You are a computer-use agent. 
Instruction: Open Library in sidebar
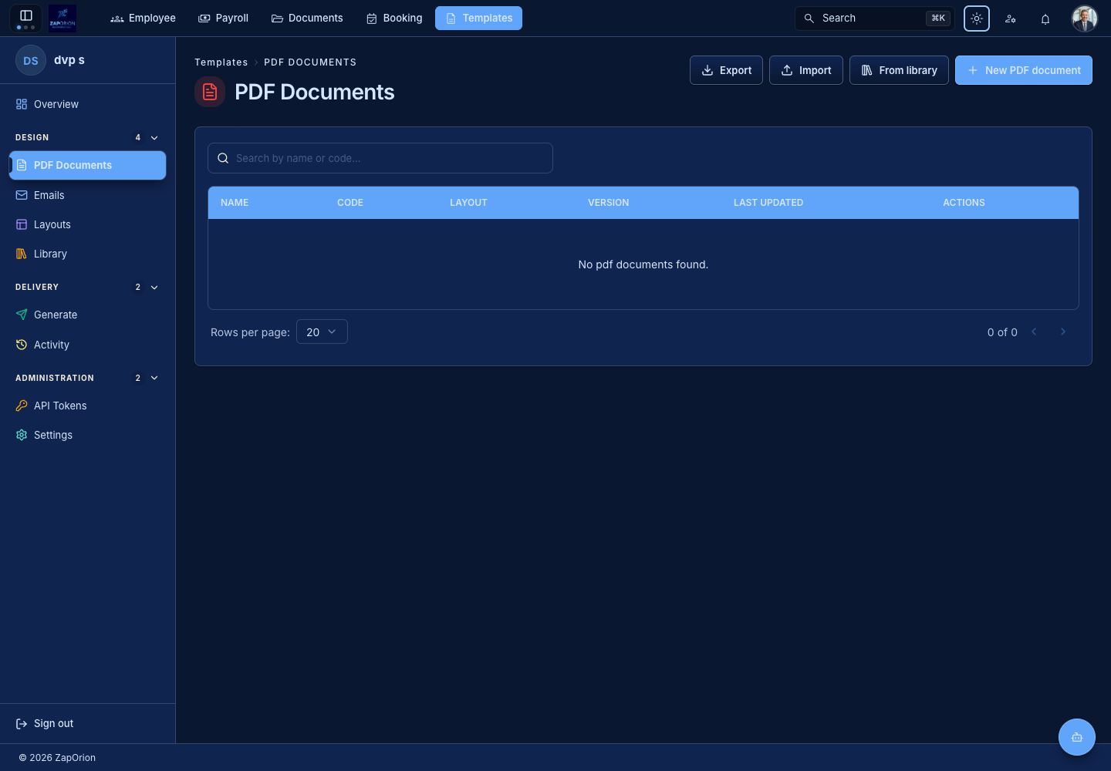point(87,254)
